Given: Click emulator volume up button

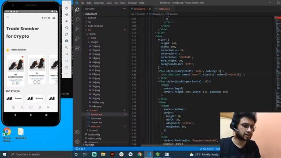Looking at the screenshot, I should point(66,14).
